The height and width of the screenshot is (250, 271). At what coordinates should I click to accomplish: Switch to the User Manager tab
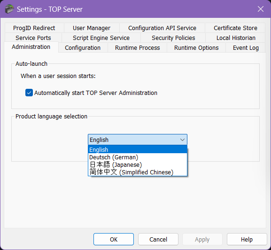[92, 28]
